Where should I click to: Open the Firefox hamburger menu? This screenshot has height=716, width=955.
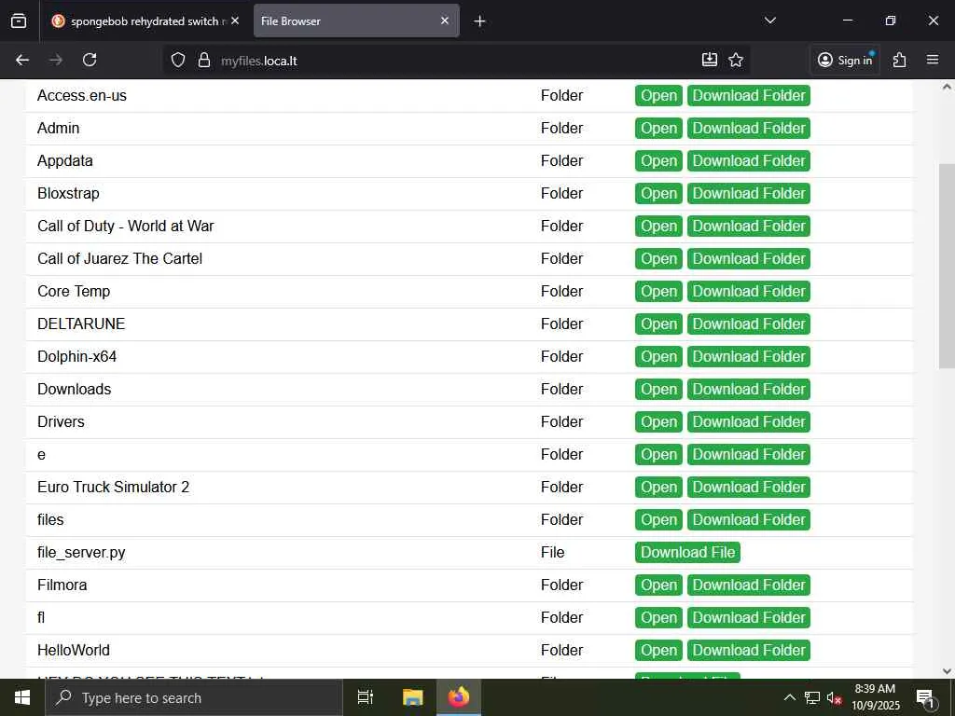pyautogui.click(x=933, y=60)
